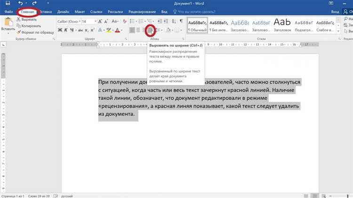Apply yellow text highlight color
Screen dimensions: 353x198
(109, 30)
